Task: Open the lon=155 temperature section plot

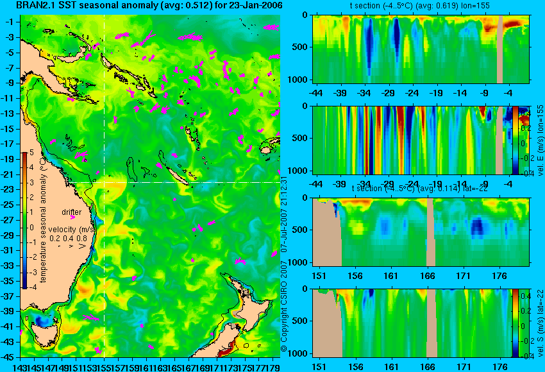Action: click(x=421, y=49)
